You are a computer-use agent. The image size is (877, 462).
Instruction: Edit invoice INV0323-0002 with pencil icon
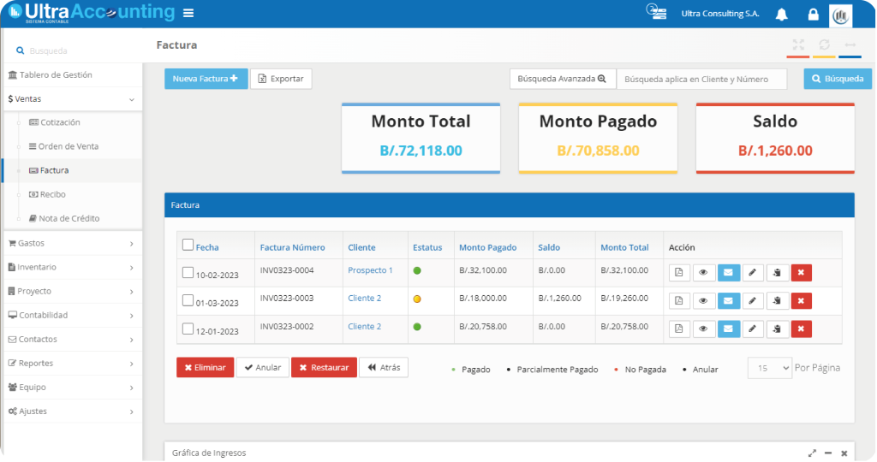point(753,329)
